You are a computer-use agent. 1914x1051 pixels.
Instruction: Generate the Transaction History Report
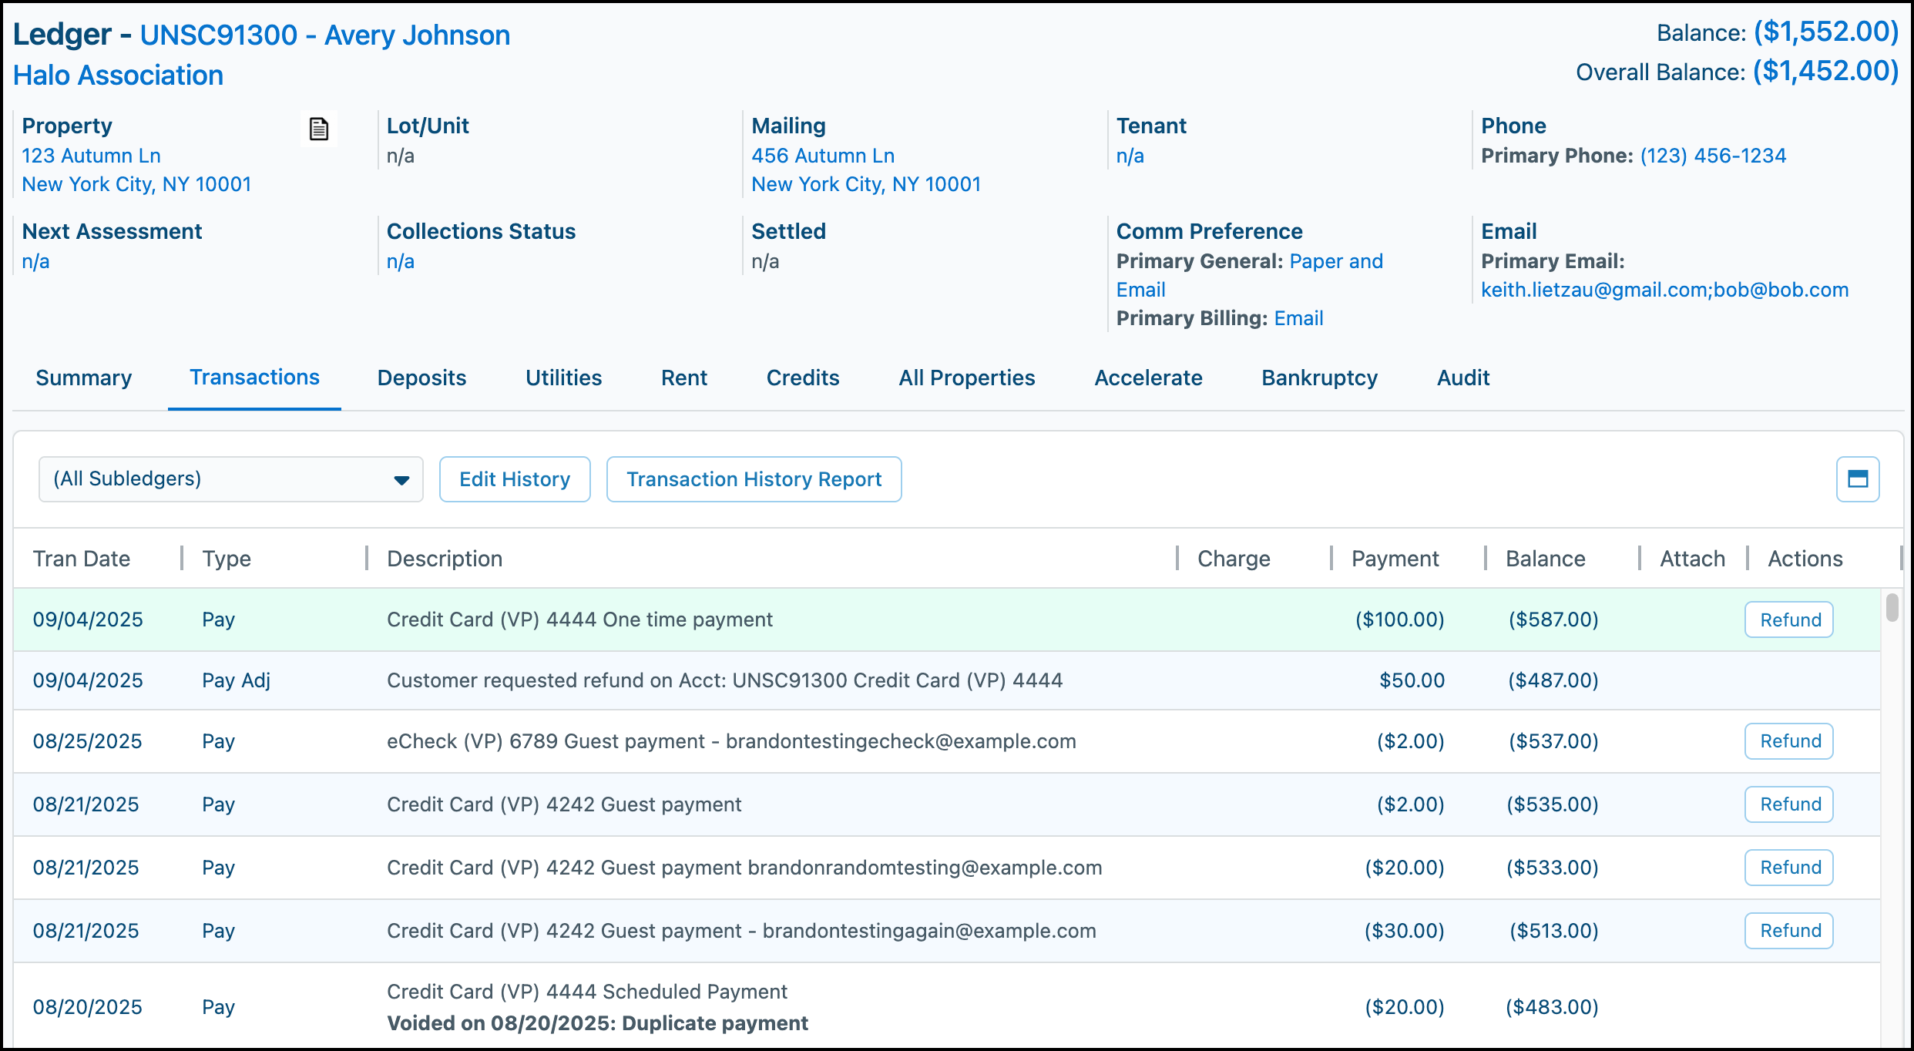754,478
